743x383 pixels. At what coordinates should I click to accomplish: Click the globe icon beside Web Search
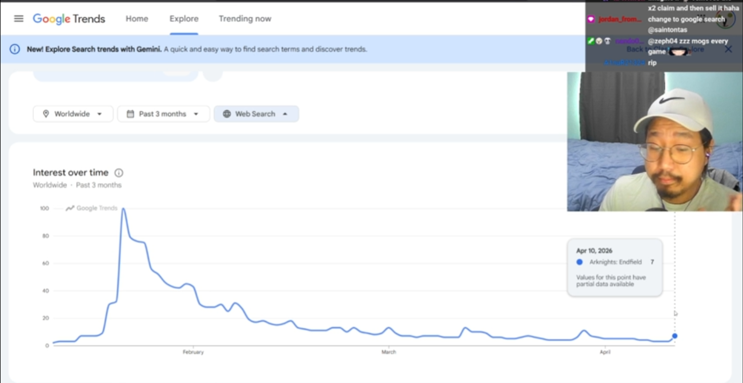(x=227, y=114)
